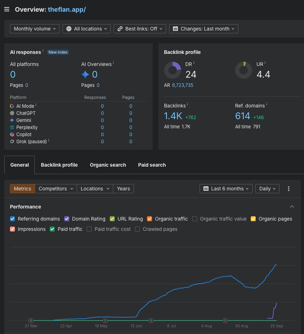
Task: Open the three-dot more options menu
Action: 289,189
